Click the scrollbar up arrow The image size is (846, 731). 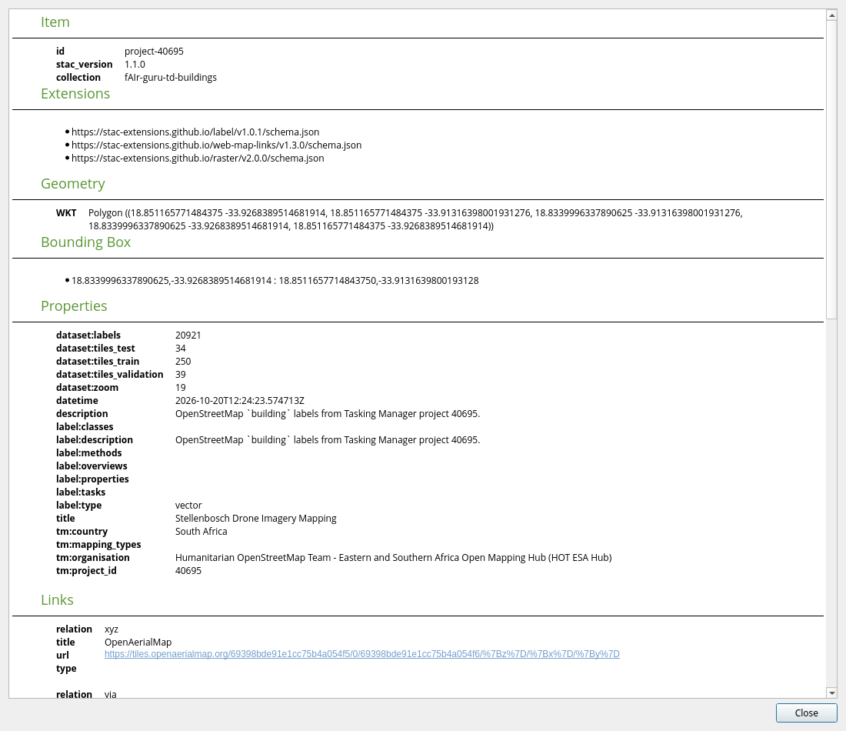click(x=831, y=15)
